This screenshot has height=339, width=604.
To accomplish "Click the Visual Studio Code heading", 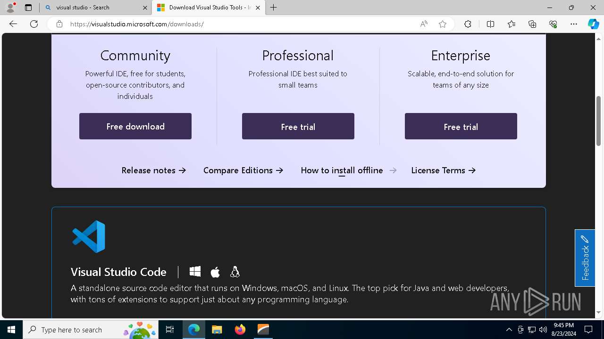I will [x=118, y=272].
